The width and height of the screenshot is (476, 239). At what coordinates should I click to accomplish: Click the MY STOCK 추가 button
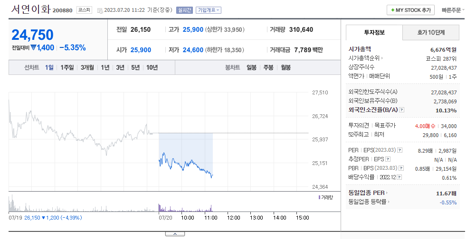coord(411,10)
